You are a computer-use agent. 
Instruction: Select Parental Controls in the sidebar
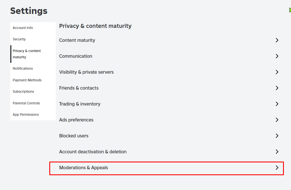26,103
